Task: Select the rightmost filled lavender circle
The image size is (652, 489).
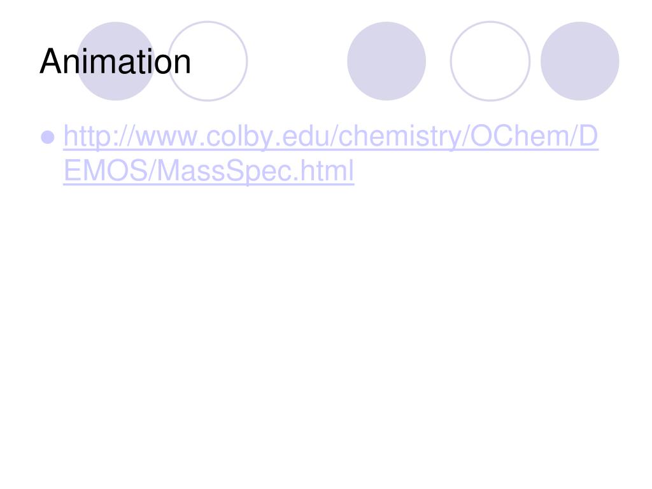Action: click(579, 61)
